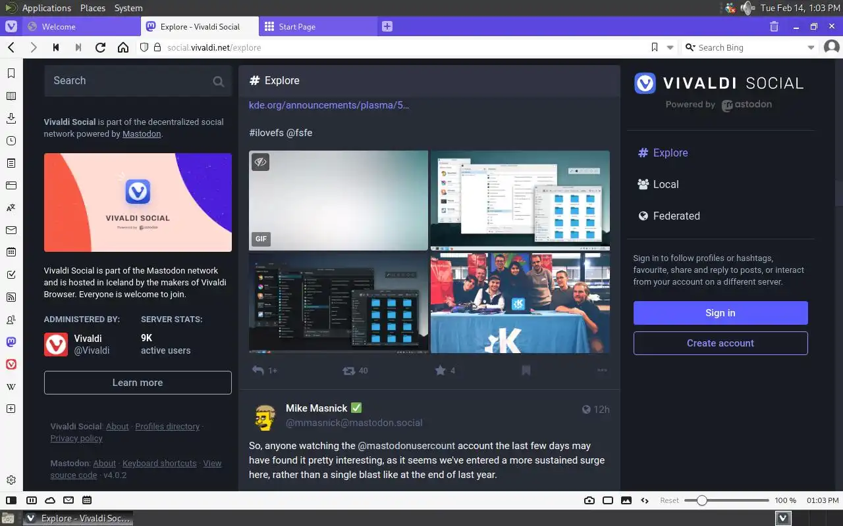
Task: Open the search engine selector dropdown
Action: point(690,47)
